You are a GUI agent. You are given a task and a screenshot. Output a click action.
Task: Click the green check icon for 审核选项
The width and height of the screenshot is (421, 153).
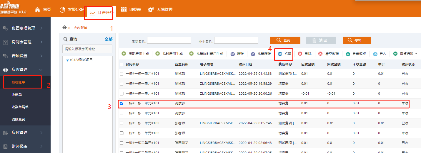click(395, 54)
